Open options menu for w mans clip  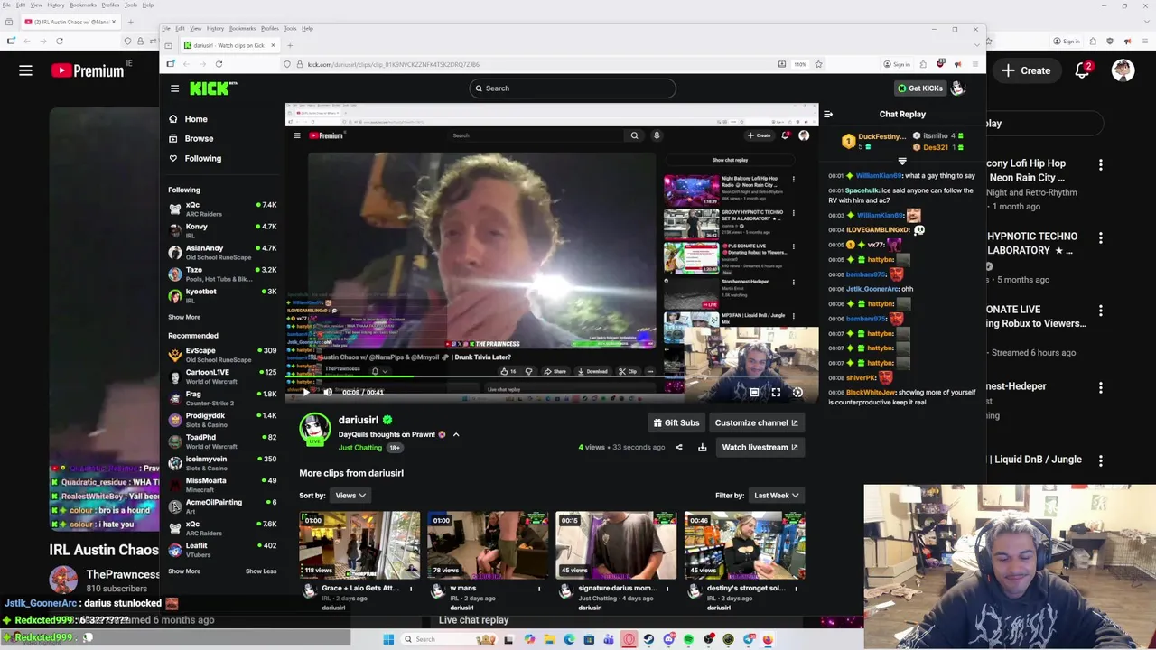[539, 589]
